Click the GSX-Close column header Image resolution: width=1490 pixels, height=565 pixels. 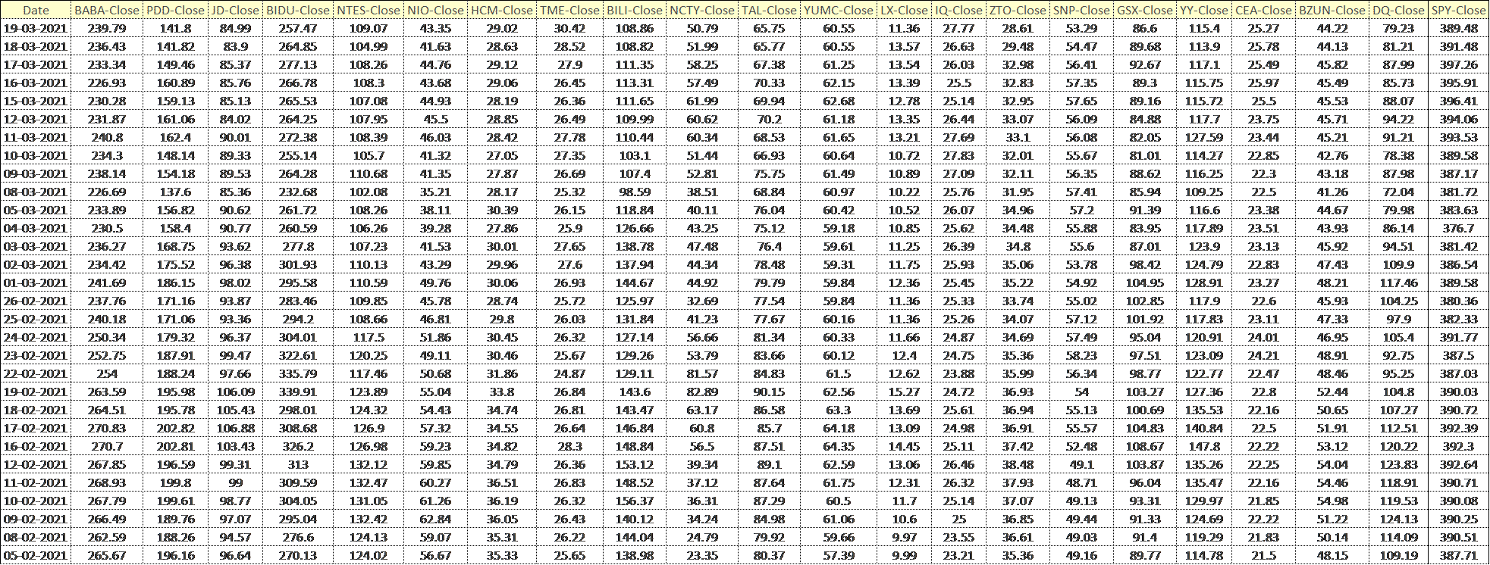[x=1145, y=10]
